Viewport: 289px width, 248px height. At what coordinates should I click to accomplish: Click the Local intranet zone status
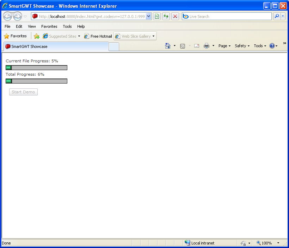[x=199, y=243]
